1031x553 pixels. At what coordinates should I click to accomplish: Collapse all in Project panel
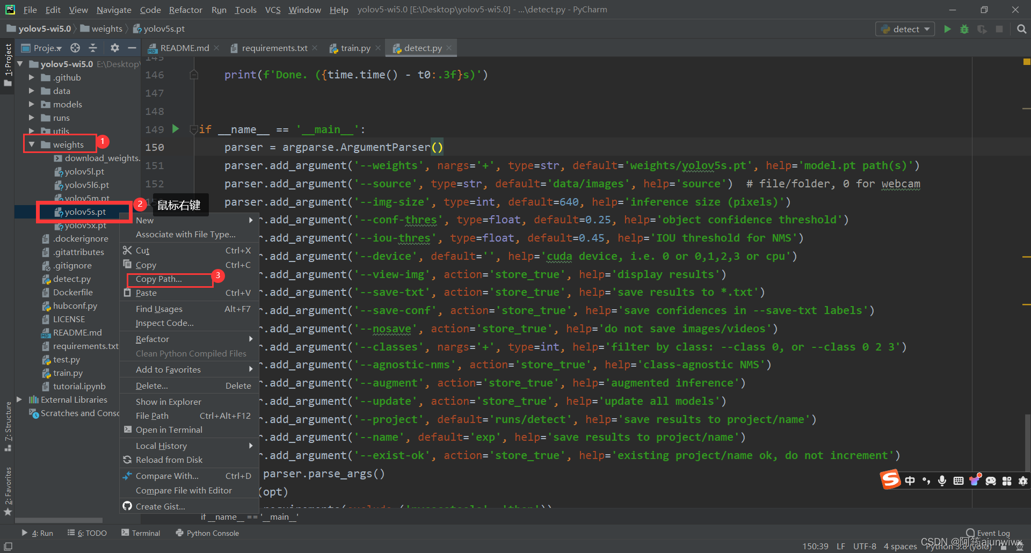coord(93,48)
